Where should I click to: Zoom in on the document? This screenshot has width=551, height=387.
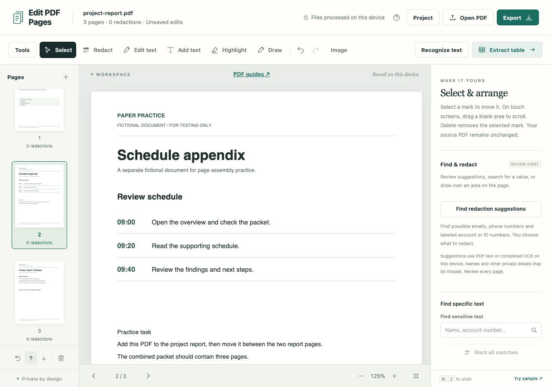click(x=394, y=376)
